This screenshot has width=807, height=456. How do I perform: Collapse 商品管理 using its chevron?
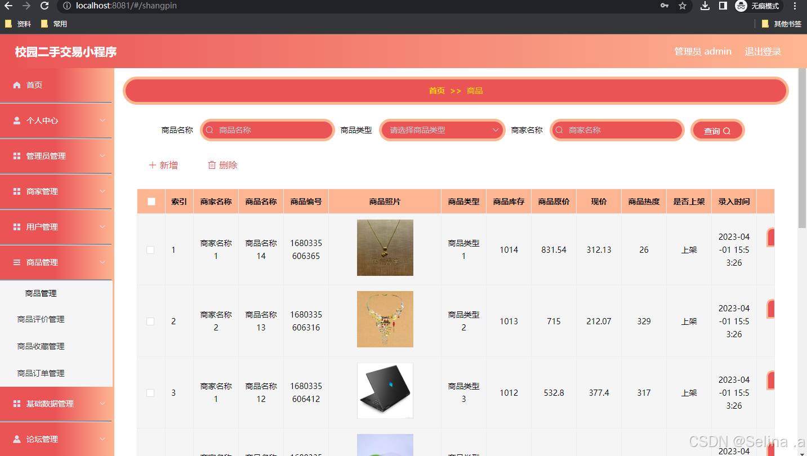click(102, 262)
